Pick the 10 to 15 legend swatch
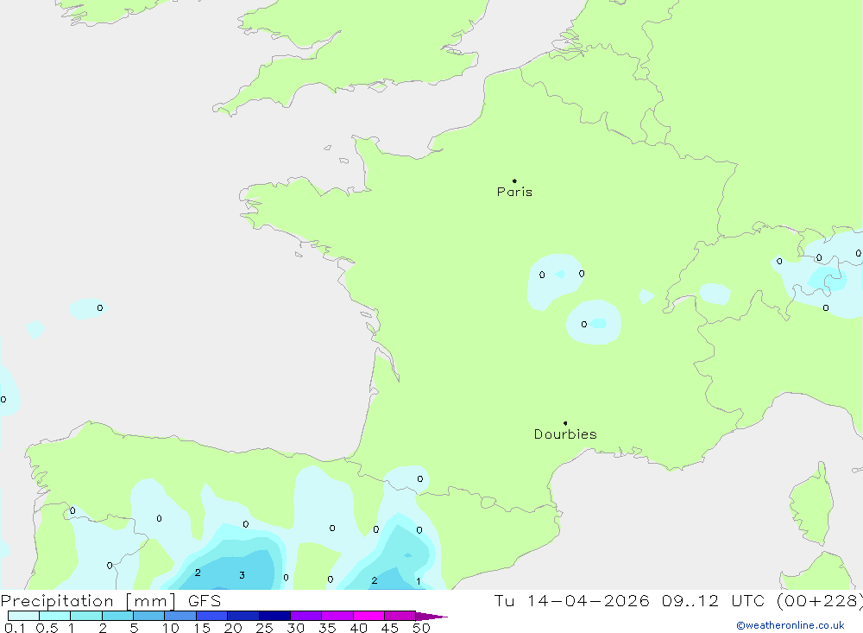Screen dimensions: 863x633 [x=180, y=616]
